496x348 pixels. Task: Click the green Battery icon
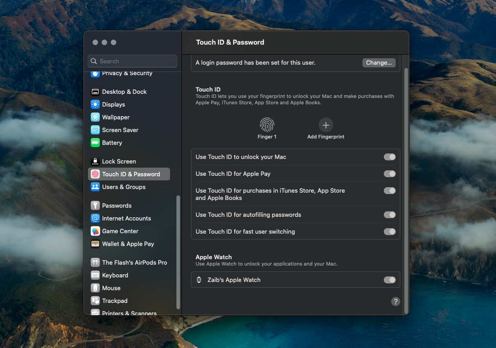point(95,143)
